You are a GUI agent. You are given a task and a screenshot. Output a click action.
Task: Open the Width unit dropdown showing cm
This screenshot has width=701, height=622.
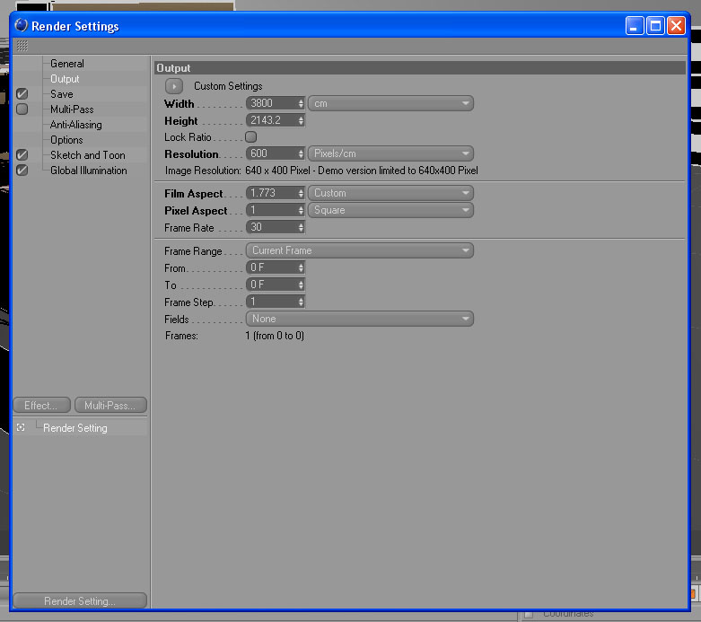click(390, 103)
